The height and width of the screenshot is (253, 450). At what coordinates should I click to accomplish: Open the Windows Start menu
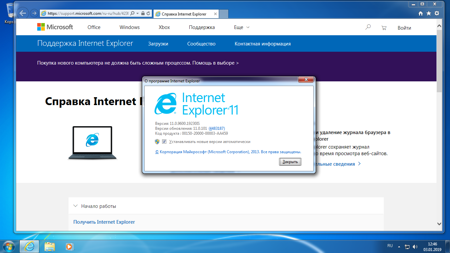point(9,246)
